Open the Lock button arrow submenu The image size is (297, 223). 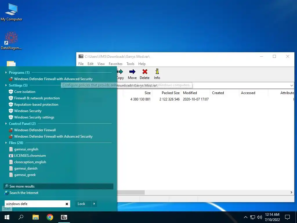pos(94,204)
